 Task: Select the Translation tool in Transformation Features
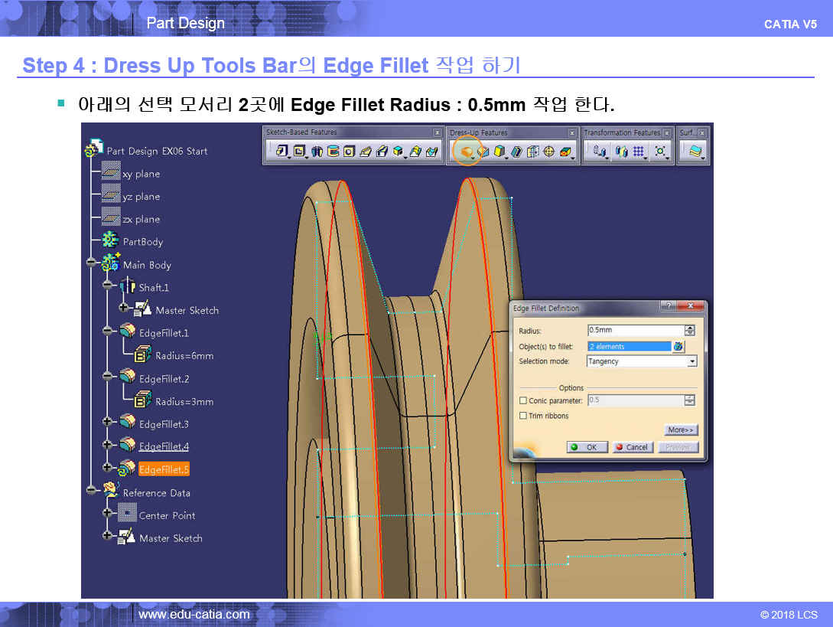coord(600,151)
